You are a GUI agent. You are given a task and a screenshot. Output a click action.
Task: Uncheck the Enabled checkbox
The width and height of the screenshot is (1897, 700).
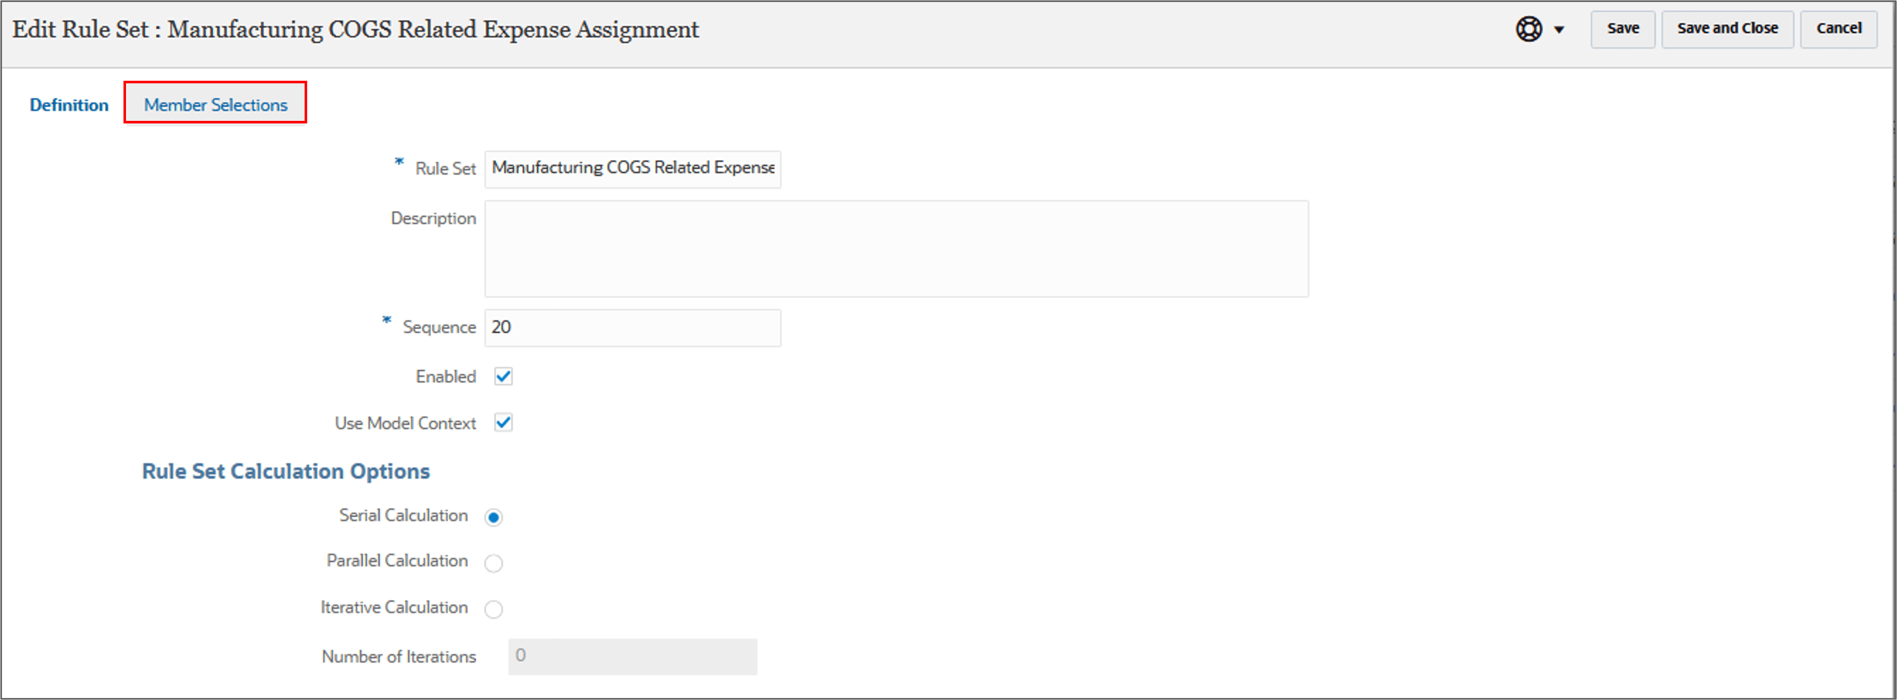pos(503,377)
